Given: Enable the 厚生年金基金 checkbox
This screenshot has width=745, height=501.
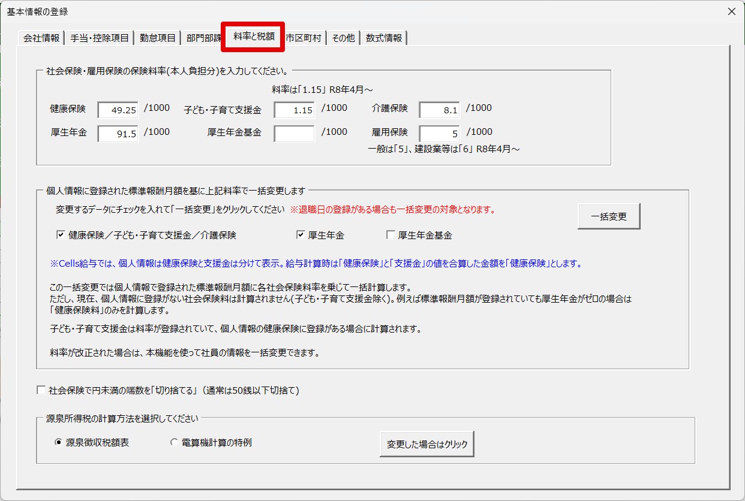Looking at the screenshot, I should coord(390,235).
